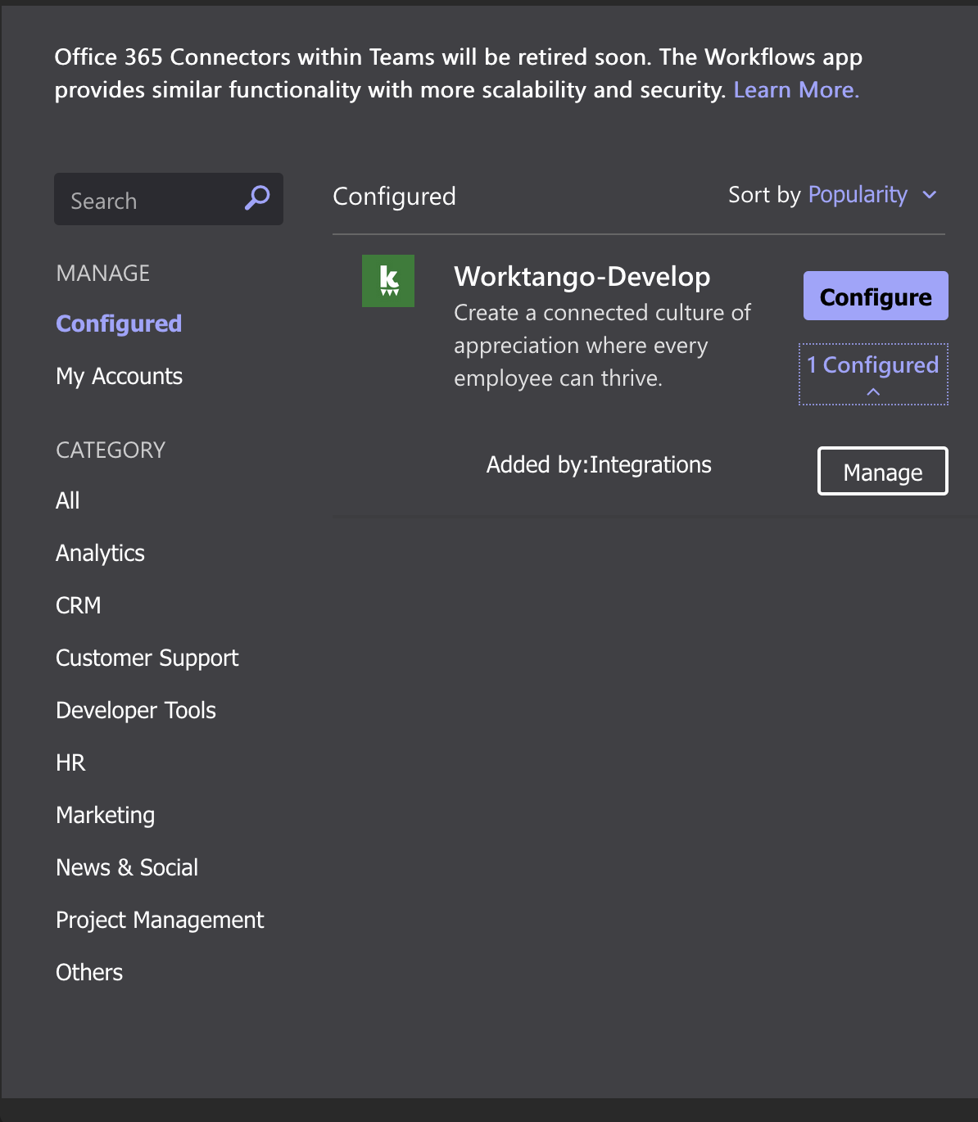The width and height of the screenshot is (978, 1122).
Task: Select the CRM category
Action: (79, 605)
